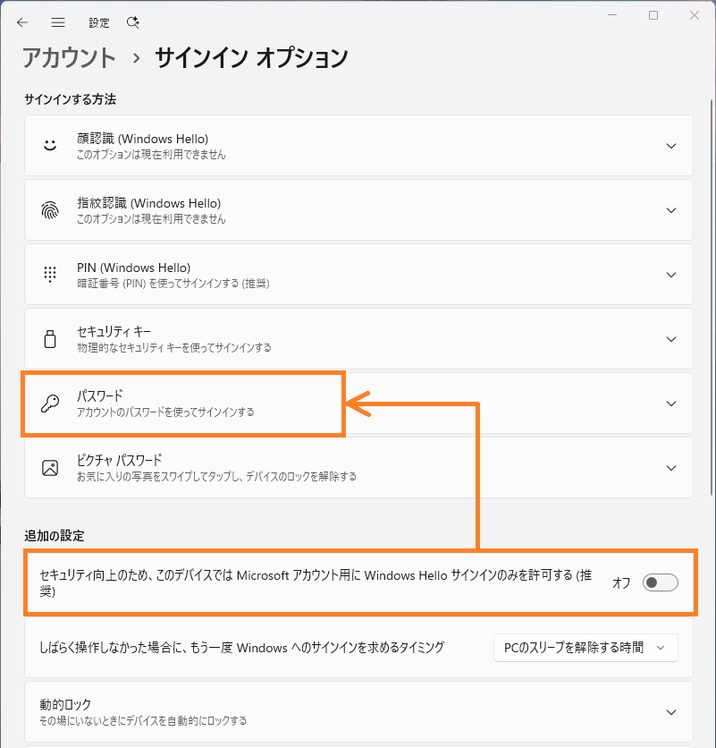The height and width of the screenshot is (748, 716).
Task: Click the search icon in title bar
Action: [x=133, y=22]
